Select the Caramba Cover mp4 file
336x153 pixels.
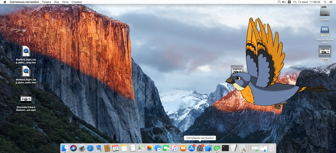click(x=26, y=103)
